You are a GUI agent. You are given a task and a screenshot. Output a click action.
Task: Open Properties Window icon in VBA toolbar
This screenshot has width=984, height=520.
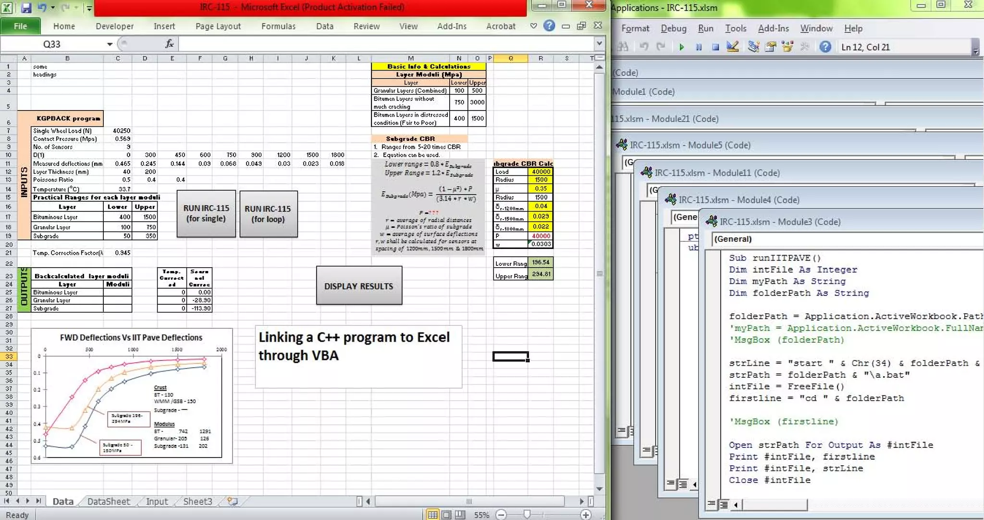(x=771, y=47)
